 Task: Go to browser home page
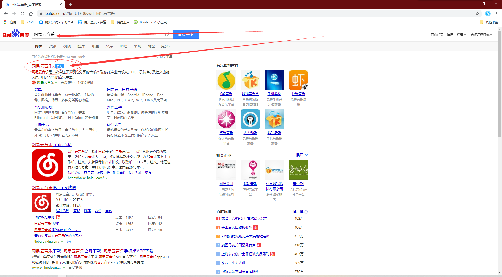tap(31, 14)
